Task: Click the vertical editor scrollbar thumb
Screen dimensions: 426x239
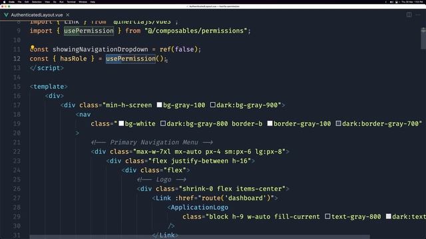Action: click(423, 39)
